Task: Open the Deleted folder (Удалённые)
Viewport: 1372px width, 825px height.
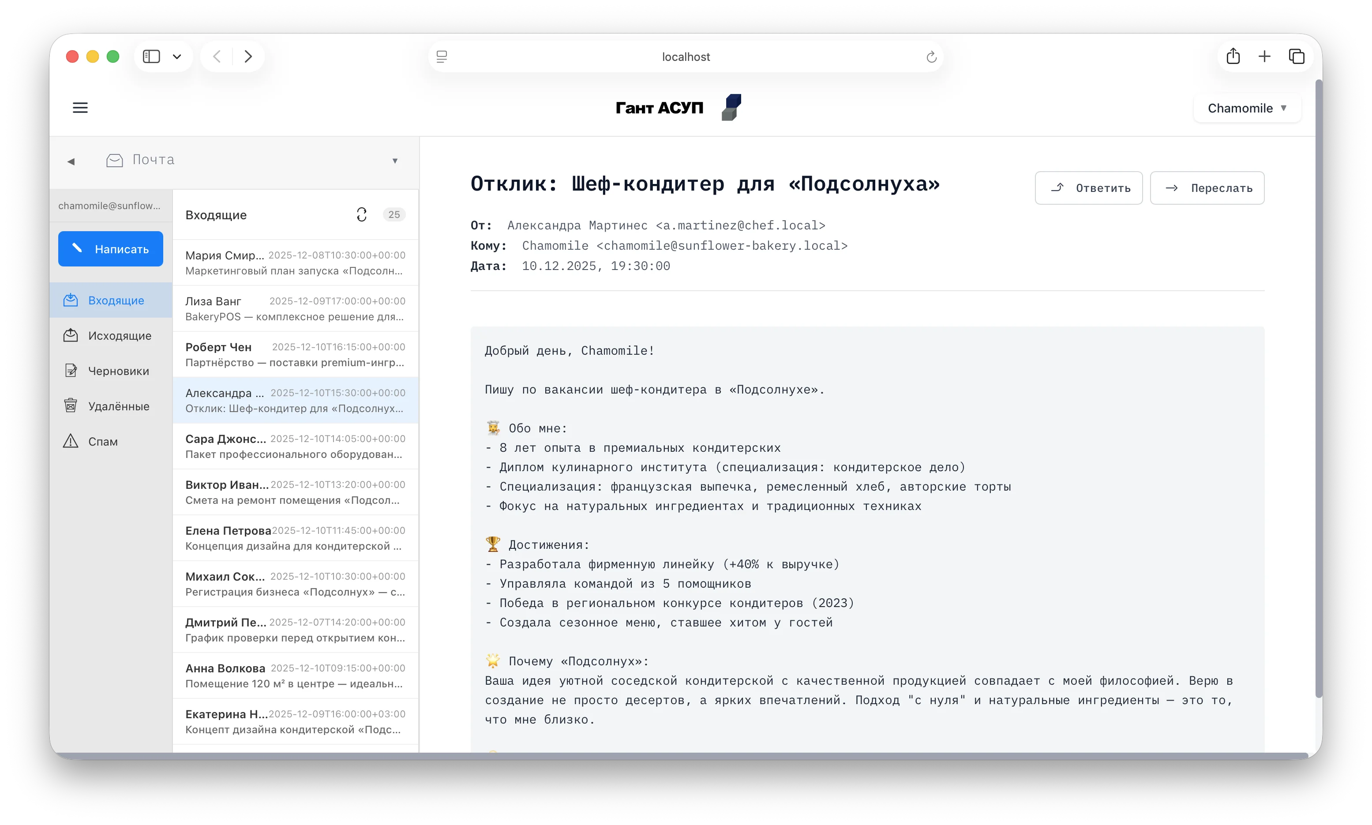Action: point(118,406)
